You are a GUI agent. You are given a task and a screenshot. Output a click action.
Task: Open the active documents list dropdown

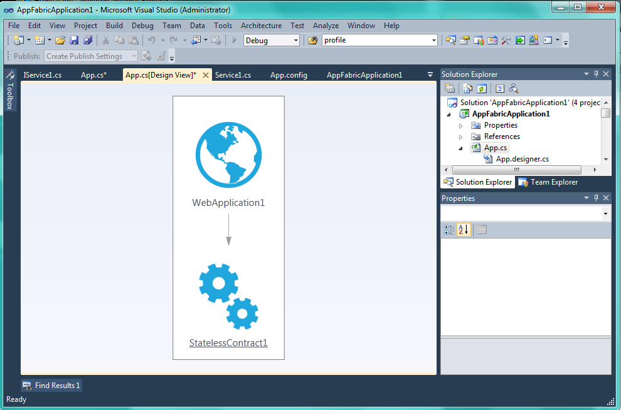(x=430, y=74)
